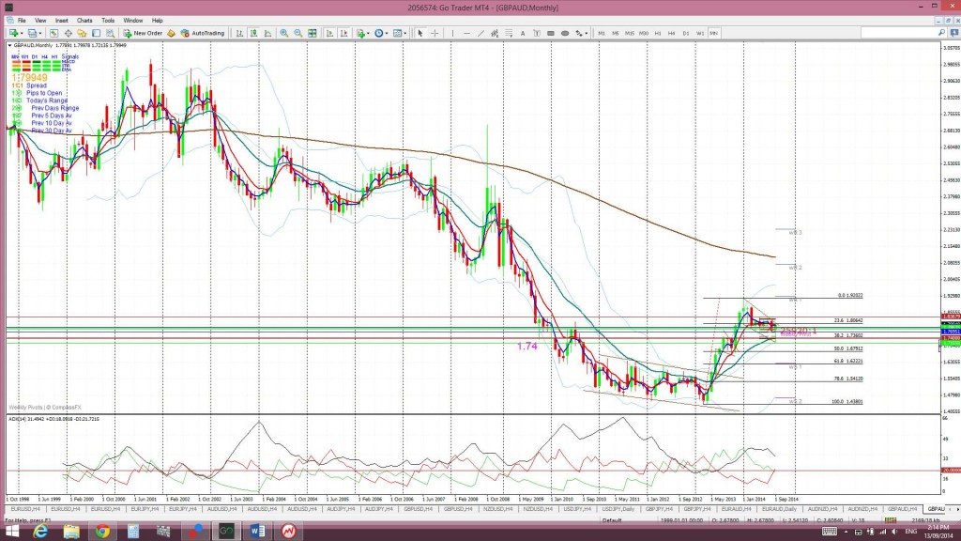Toggle the Navigator star-folder icon
961x541 pixels.
click(x=82, y=33)
